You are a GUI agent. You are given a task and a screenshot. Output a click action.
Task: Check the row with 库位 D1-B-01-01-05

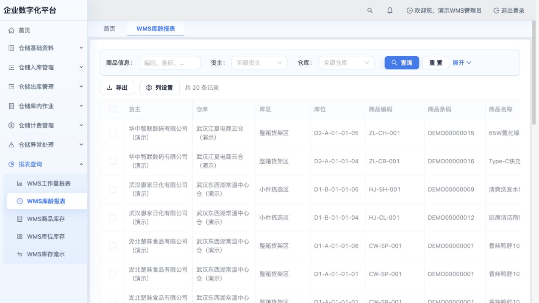pos(112,189)
